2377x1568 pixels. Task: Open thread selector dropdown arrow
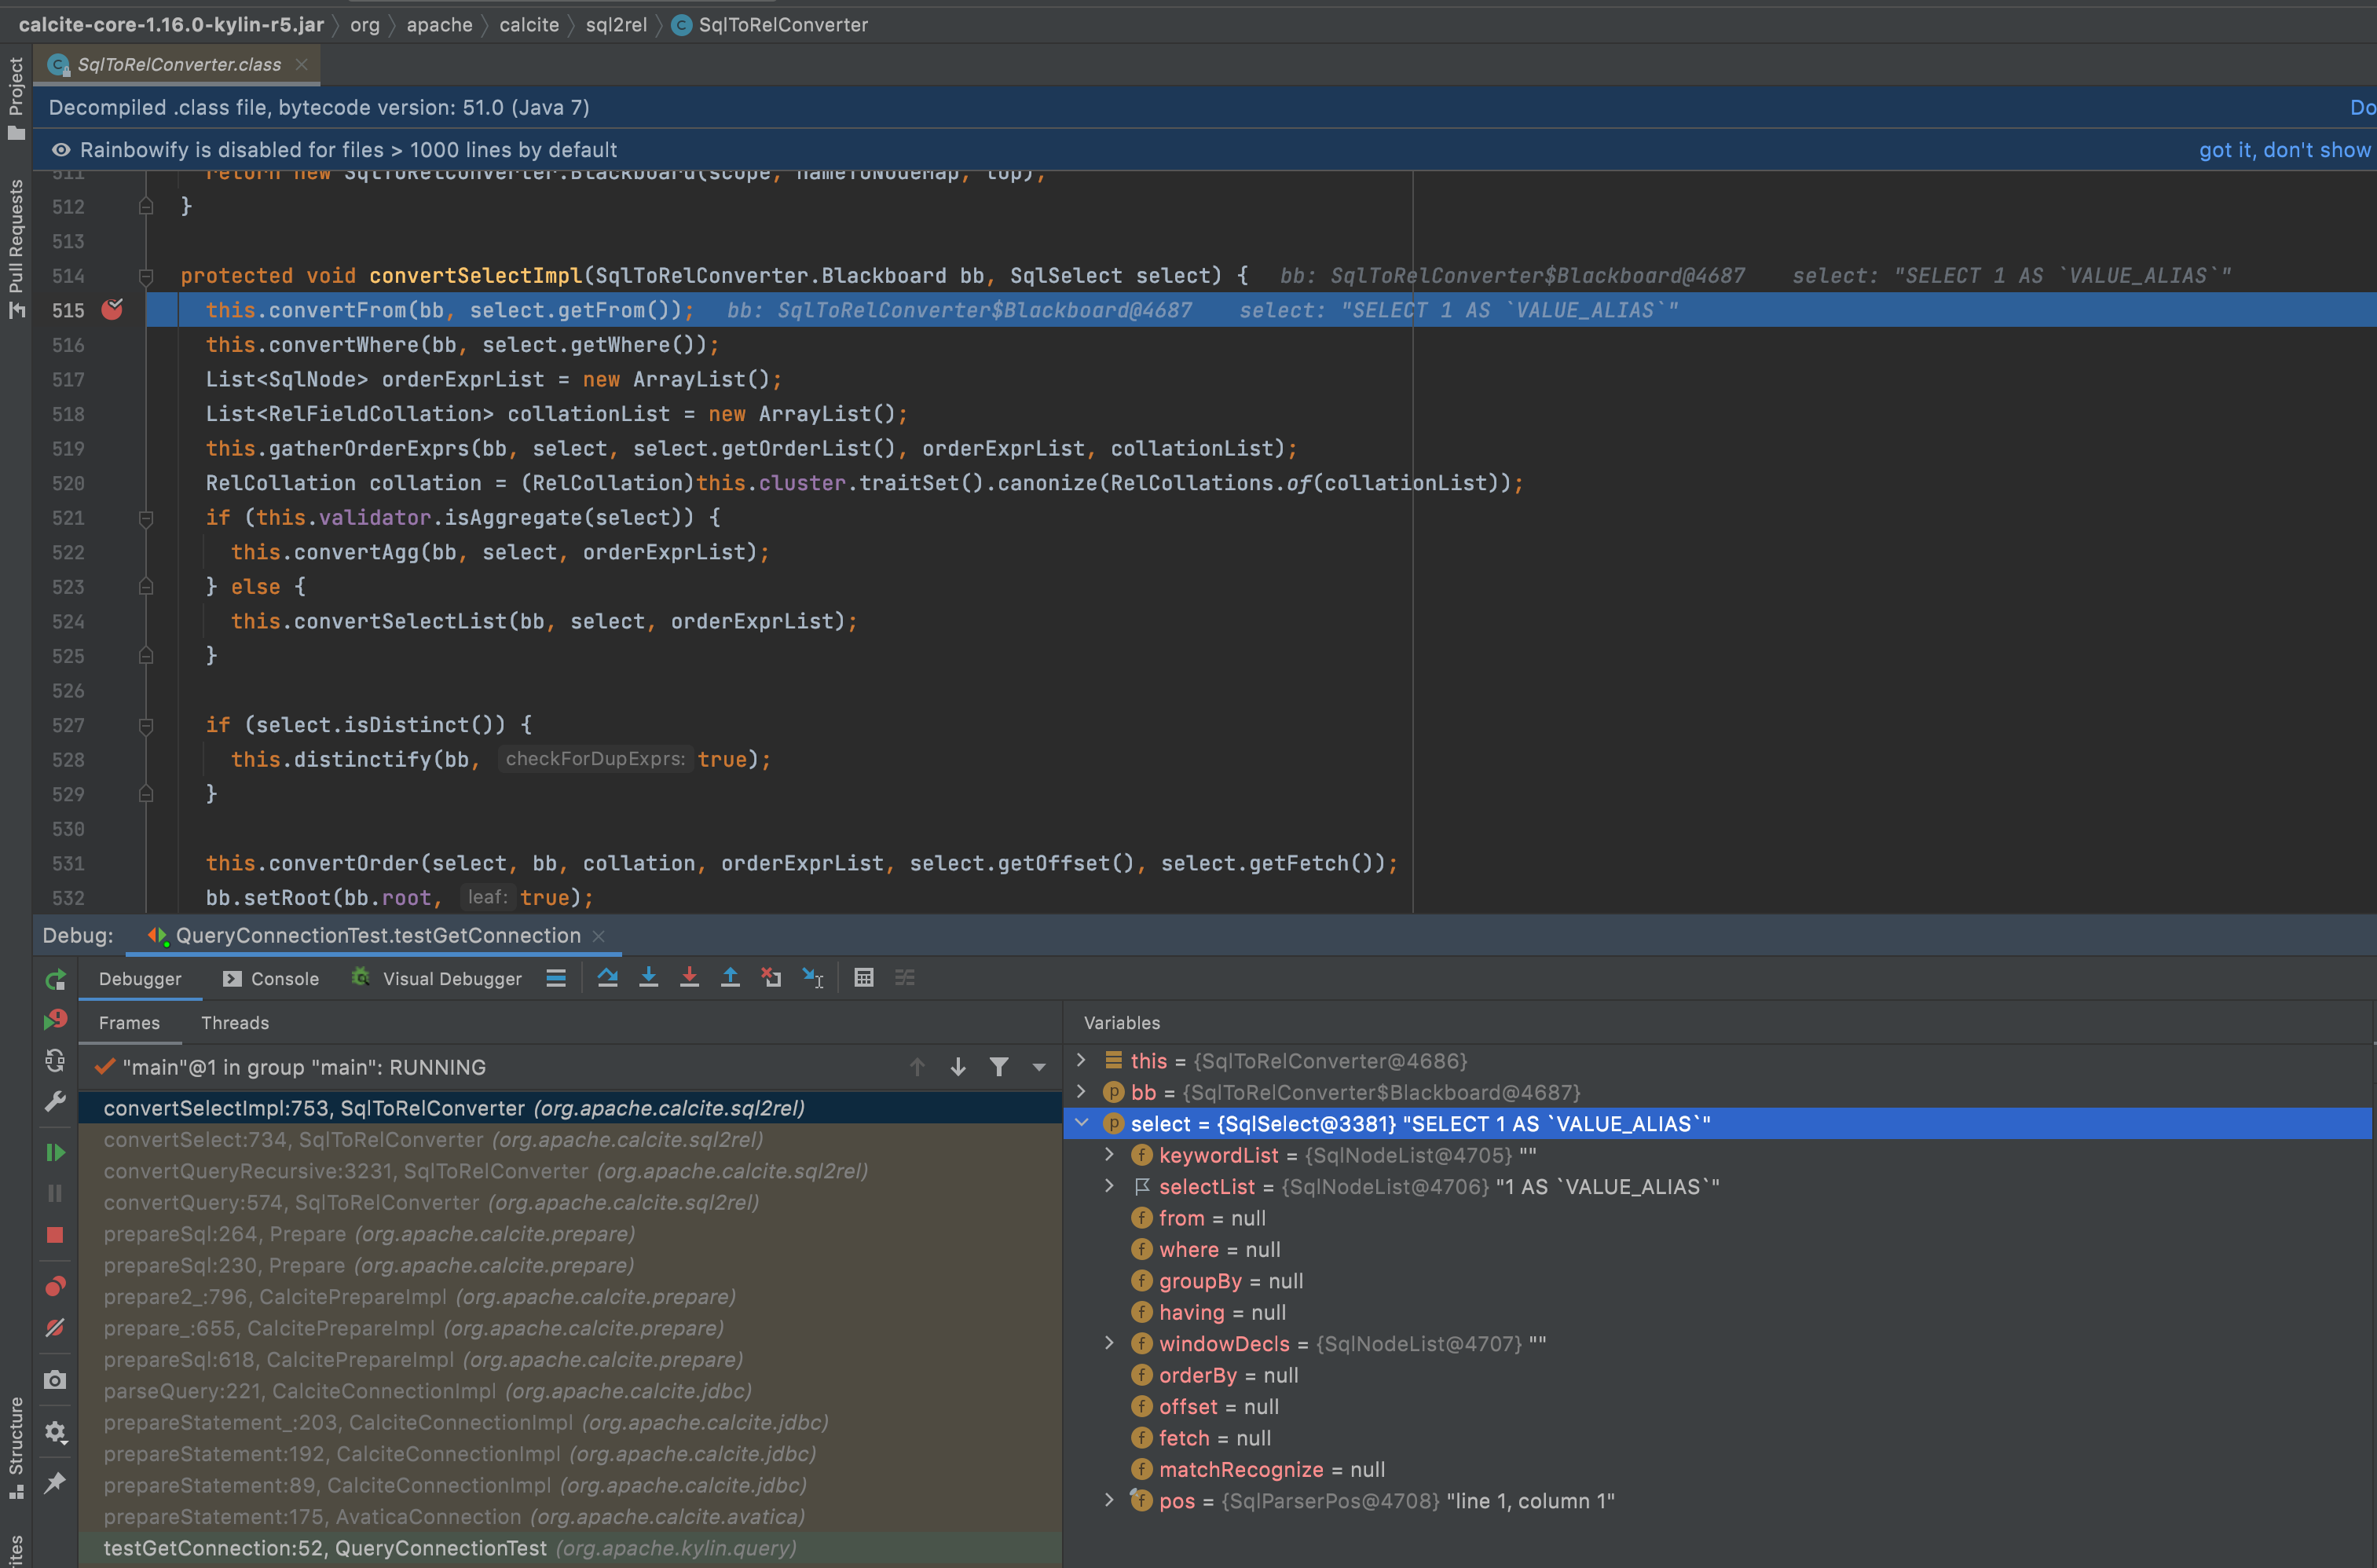pos(1039,1067)
